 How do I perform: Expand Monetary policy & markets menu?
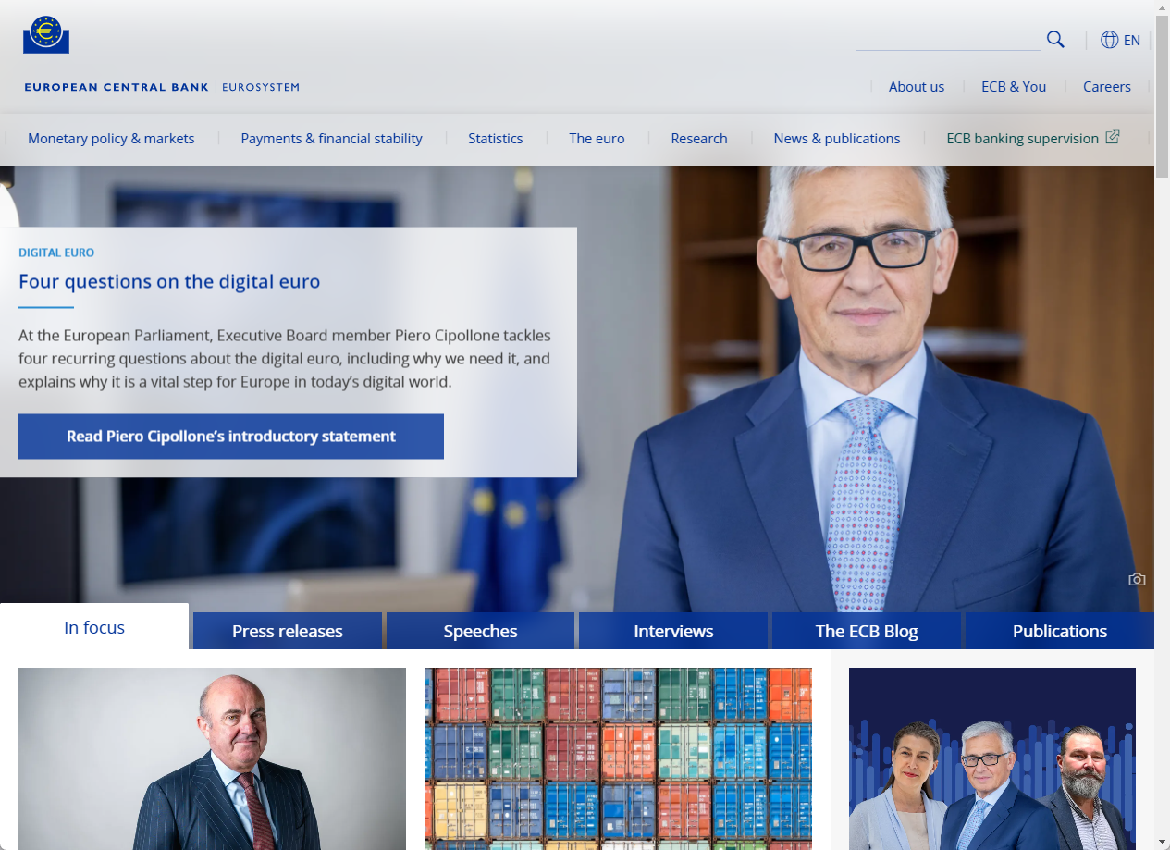pos(111,138)
